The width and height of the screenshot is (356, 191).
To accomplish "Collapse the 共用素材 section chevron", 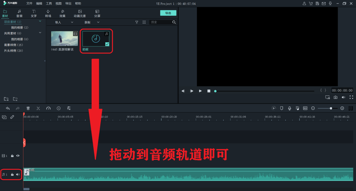I will pos(40,32).
